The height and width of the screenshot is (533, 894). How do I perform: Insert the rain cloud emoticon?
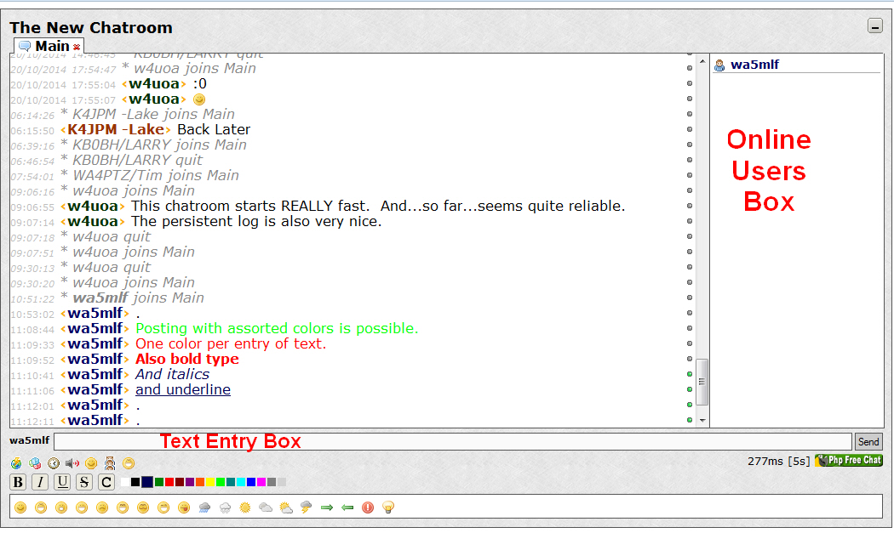(x=204, y=507)
